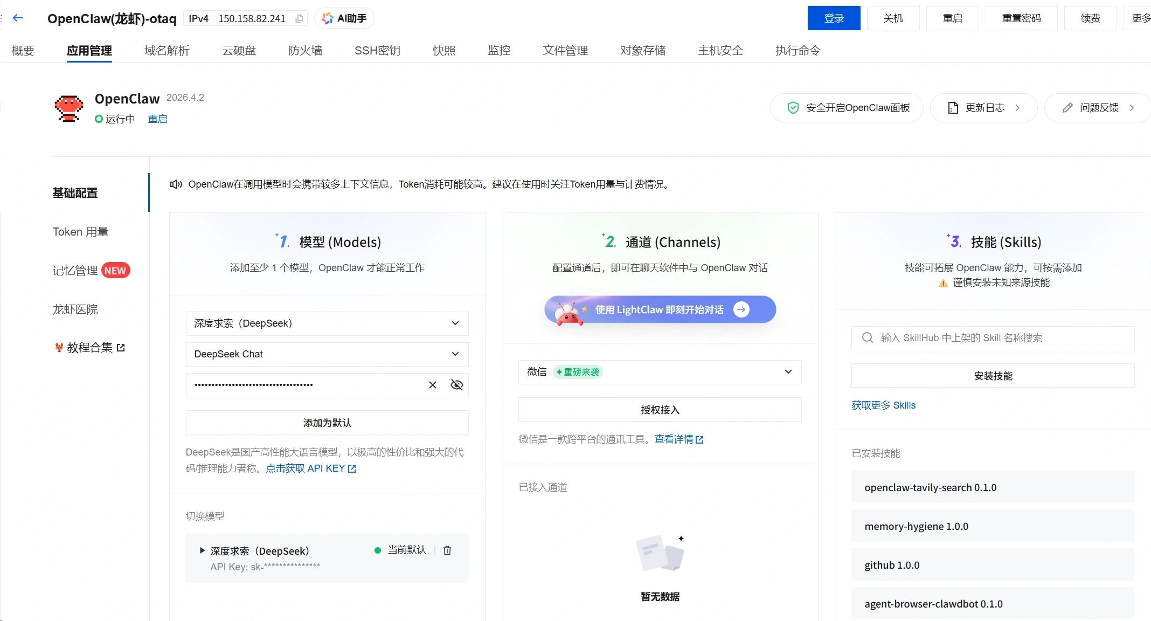
Task: Expand the 更新日志 chevron
Action: 1017,108
